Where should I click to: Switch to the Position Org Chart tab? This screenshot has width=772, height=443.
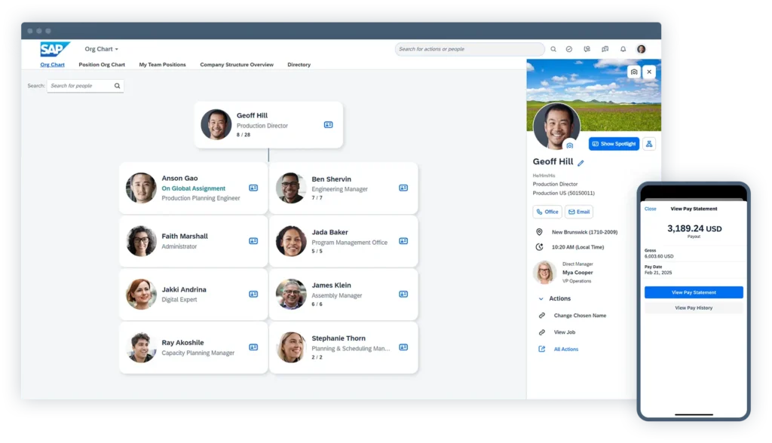pyautogui.click(x=102, y=65)
